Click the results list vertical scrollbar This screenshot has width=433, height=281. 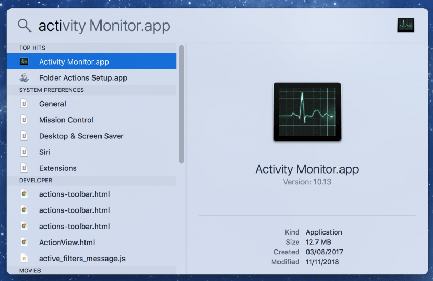click(x=181, y=104)
